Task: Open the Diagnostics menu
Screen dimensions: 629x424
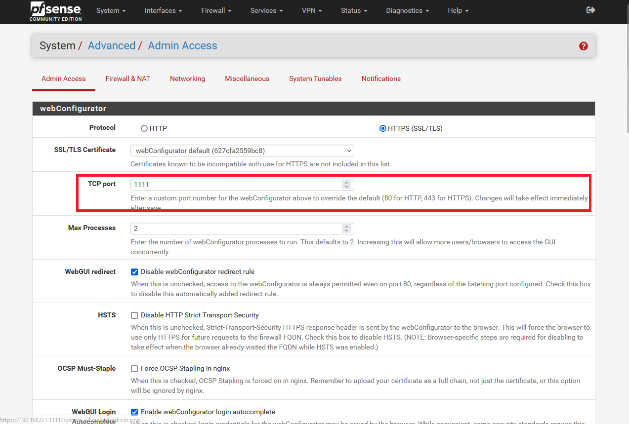Action: click(407, 10)
